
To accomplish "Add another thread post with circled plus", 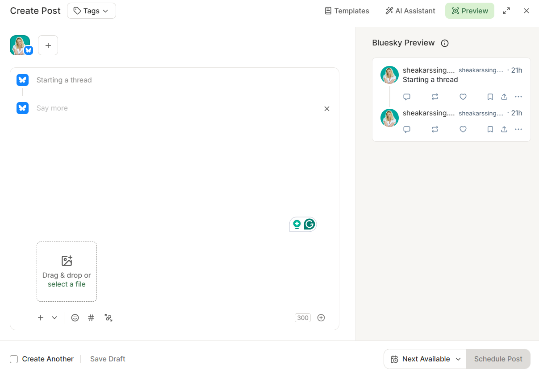I will point(321,318).
